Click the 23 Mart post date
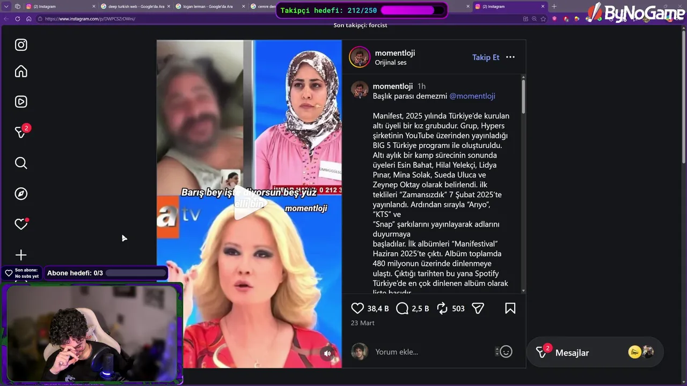687x386 pixels. pos(363,323)
